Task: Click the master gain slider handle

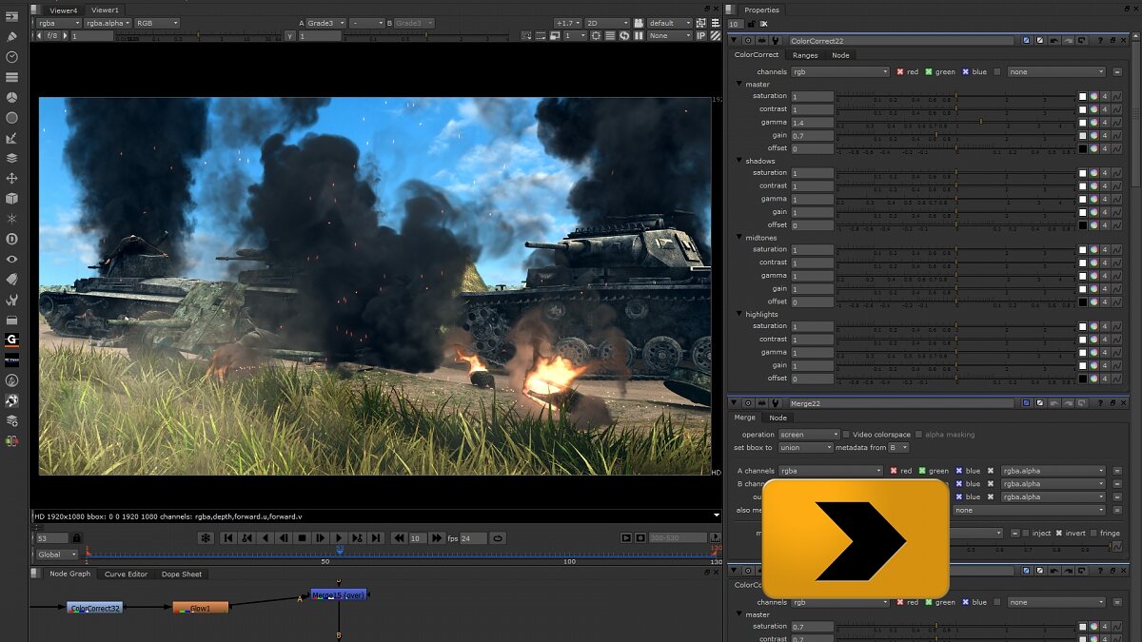Action: [x=937, y=135]
